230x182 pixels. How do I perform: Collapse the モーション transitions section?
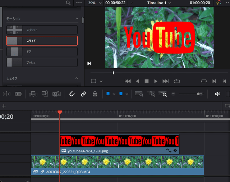tap(77, 19)
